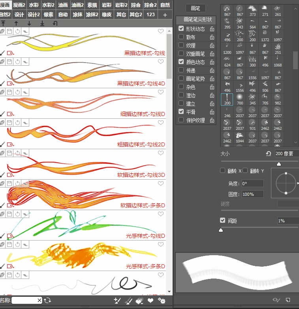Click the return/undo arrow icon in toolbar
Image resolution: width=299 pixels, height=309 pixels.
point(55,23)
